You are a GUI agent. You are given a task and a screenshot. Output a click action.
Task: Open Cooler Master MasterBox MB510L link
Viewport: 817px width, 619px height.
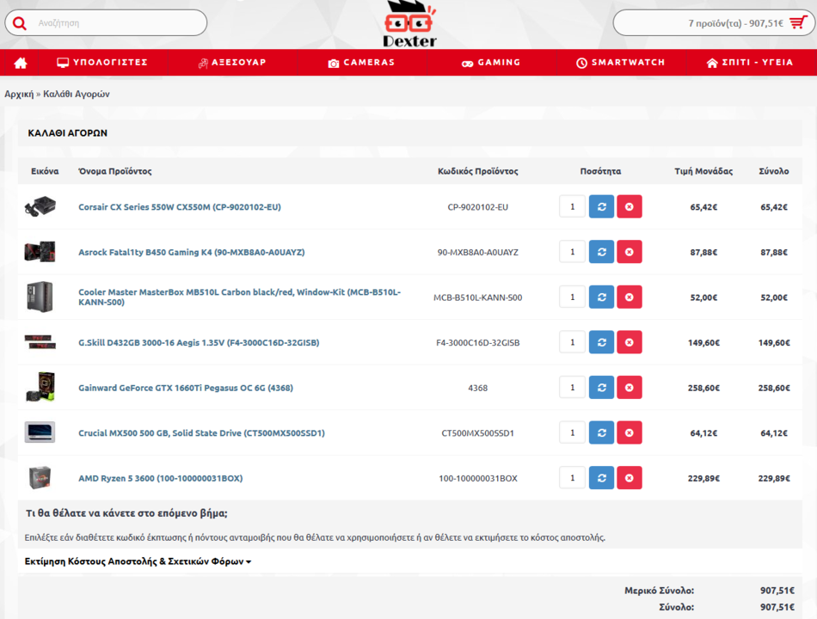[239, 297]
